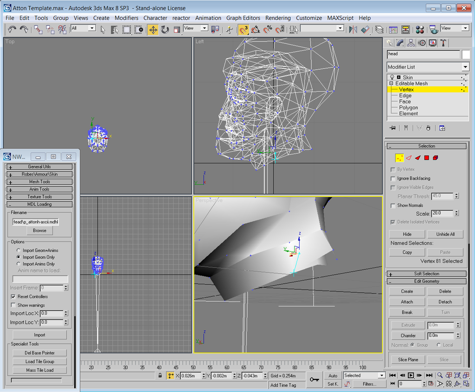Jump to the animation end frame
The width and height of the screenshot is (475, 392).
click(429, 375)
